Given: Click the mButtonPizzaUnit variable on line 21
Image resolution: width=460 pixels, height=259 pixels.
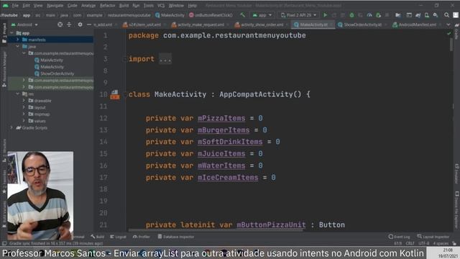Looking at the screenshot, I should pyautogui.click(x=271, y=224).
